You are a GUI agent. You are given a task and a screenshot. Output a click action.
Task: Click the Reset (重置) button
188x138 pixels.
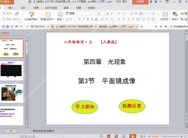[x=70, y=13]
